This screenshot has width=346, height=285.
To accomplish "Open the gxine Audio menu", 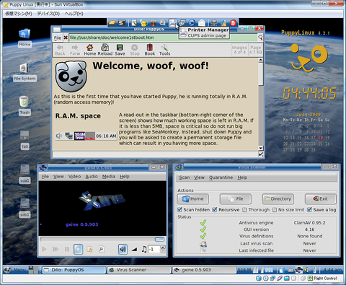I will (x=92, y=177).
